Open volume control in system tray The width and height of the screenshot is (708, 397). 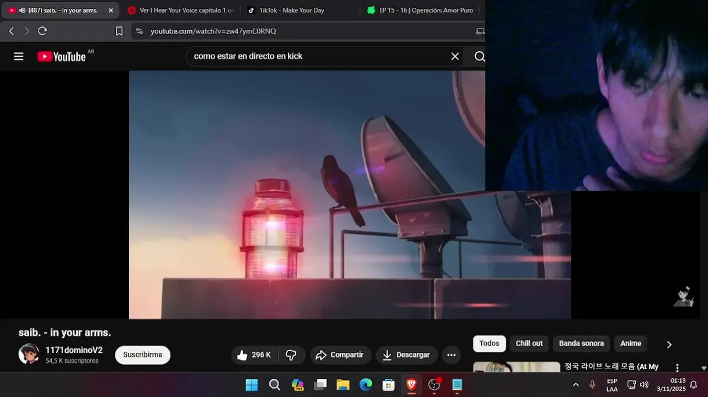coord(644,385)
